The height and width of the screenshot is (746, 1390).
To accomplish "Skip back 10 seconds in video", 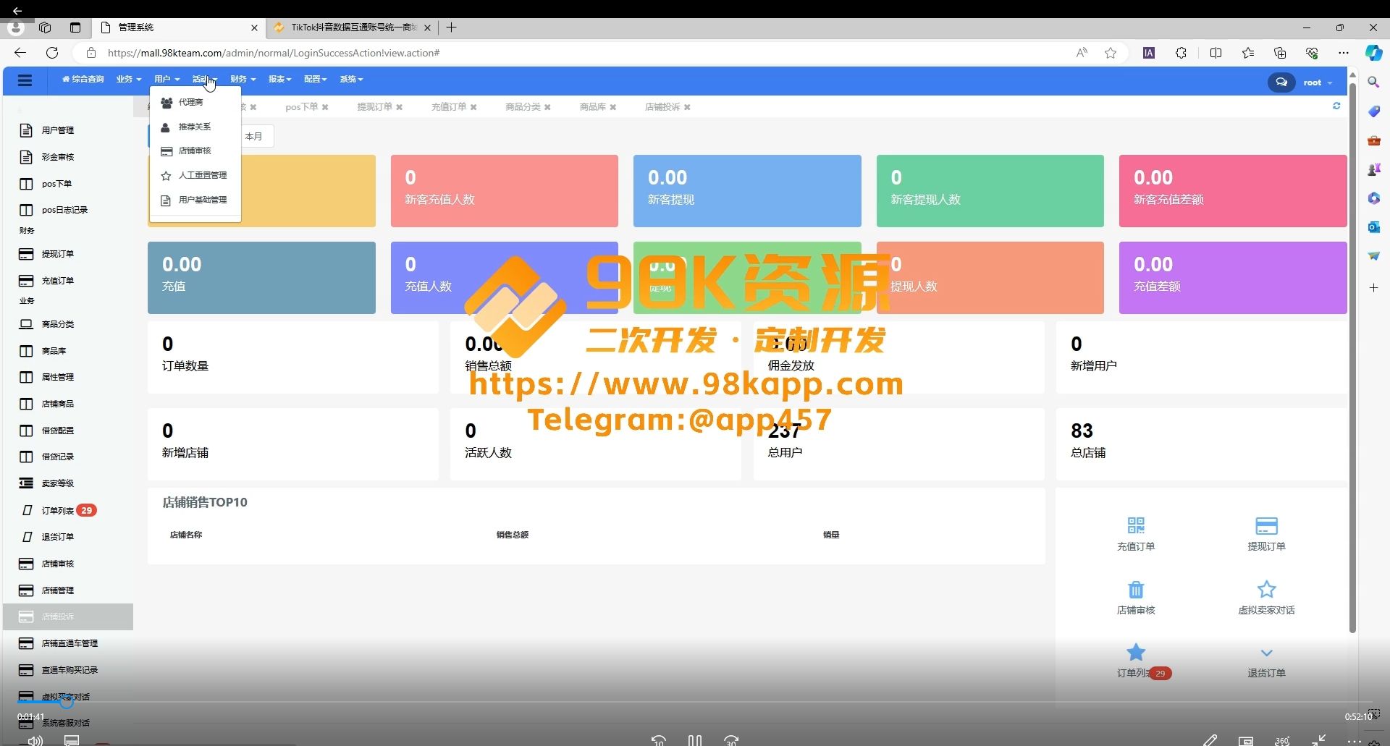I will coord(659,739).
